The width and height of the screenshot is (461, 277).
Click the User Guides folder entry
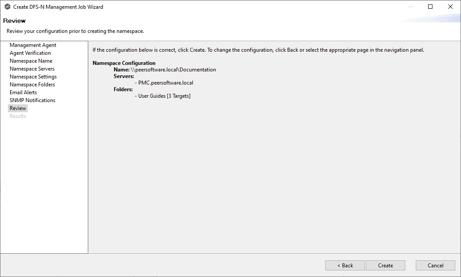[164, 96]
